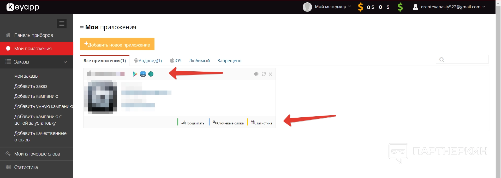Viewport: 501px width, 178px height.
Task: Collapse the Заказы menu section
Action: coord(37,62)
